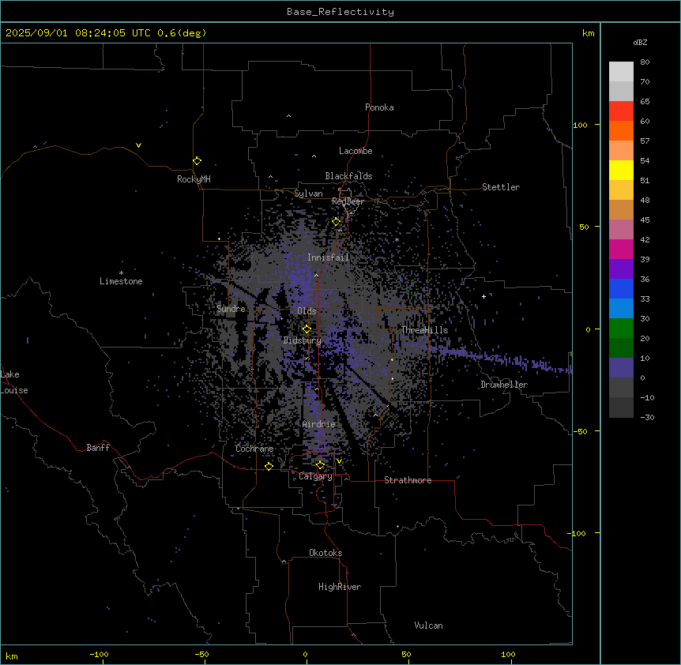Click the yellow diamond marker south of RedDeer
Image resolution: width=681 pixels, height=665 pixels.
click(336, 221)
